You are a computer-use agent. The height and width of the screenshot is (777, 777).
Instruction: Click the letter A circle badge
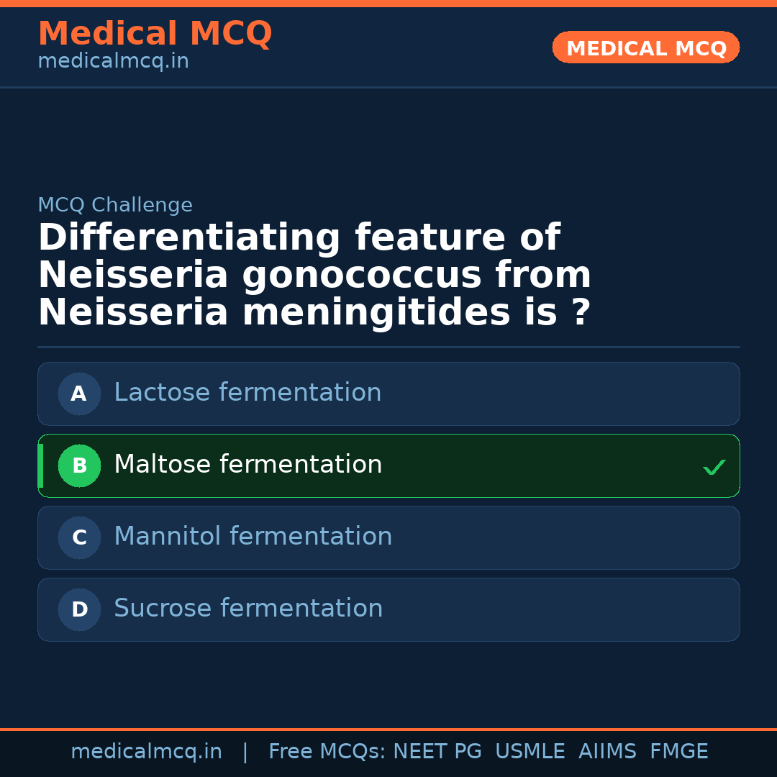(79, 394)
